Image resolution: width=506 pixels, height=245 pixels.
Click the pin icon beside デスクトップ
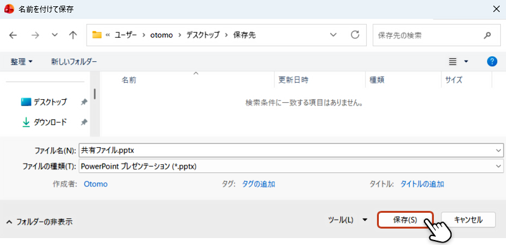[x=84, y=102]
